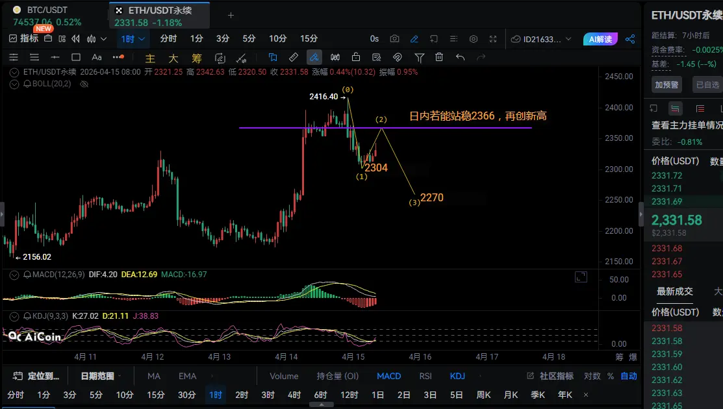Click the blue share icon
The height and width of the screenshot is (409, 723).
click(630, 39)
